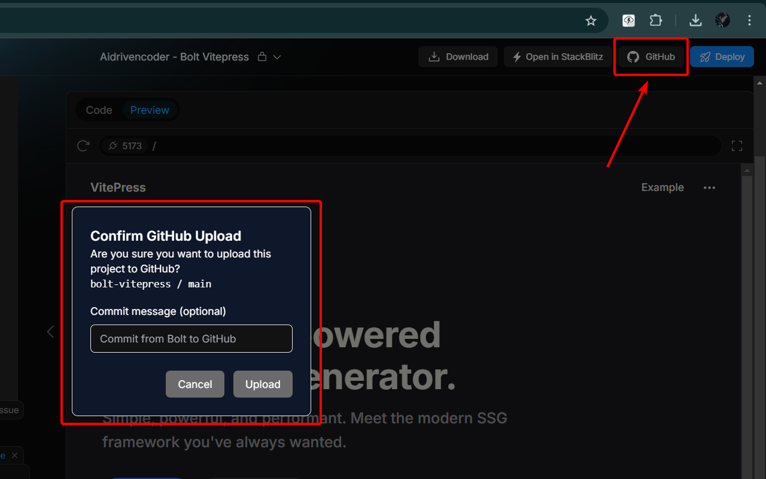Click the VitePress site title
Viewport: 766px width, 479px height.
[x=118, y=187]
